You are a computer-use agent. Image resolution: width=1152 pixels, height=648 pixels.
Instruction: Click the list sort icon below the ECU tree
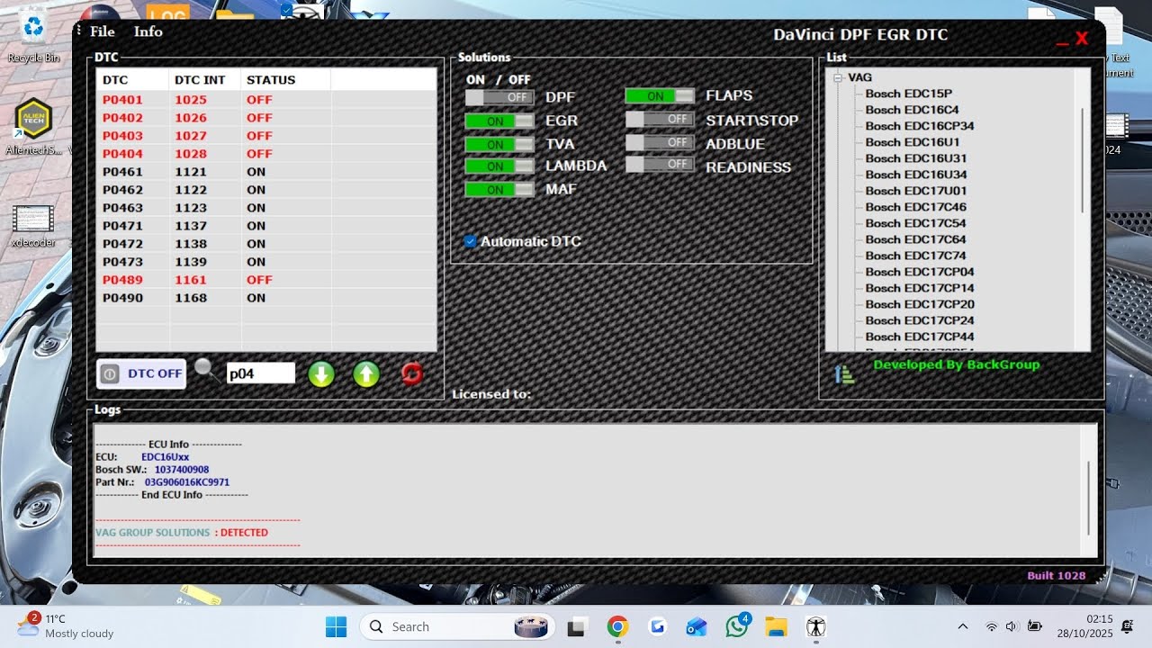[x=844, y=374]
